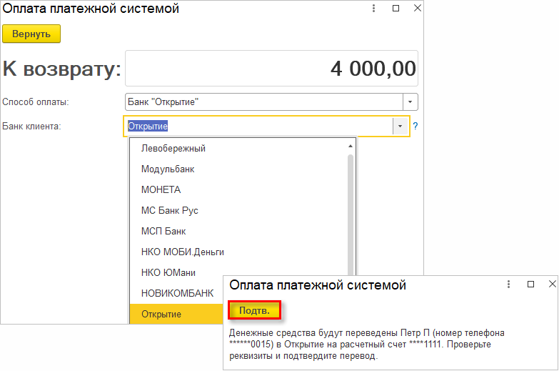Click the confirmation message about Петр П
Viewport: 559px width, 371px height.
click(366, 345)
